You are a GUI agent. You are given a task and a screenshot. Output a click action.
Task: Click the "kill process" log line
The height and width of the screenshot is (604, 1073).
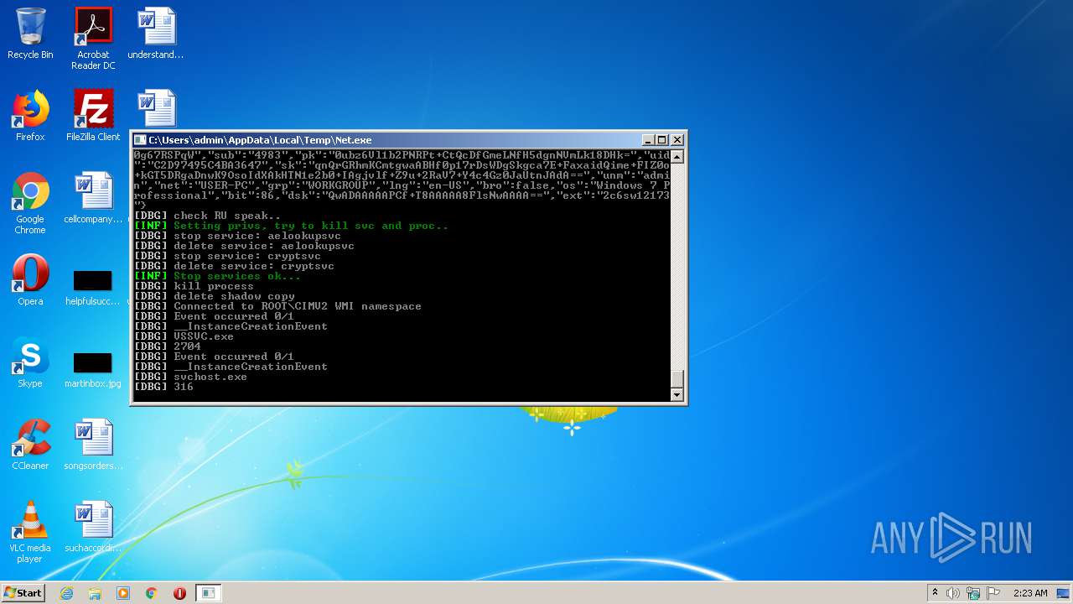(x=214, y=286)
